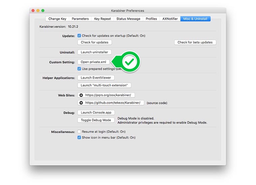Go to the Status Message tab
The image size is (256, 185).
point(128,19)
